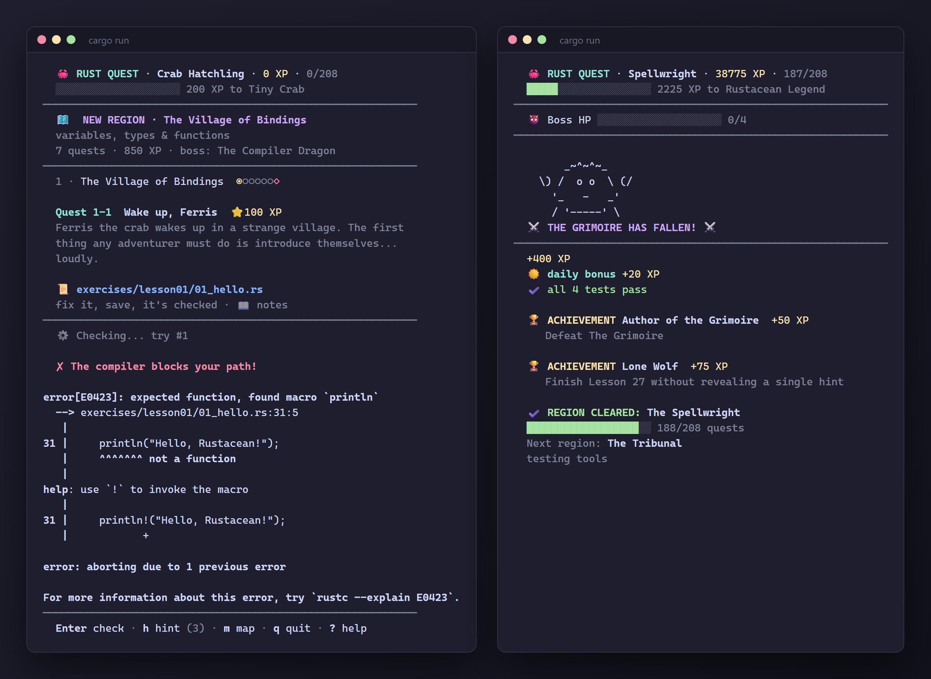
Task: Click the scroll icon beside 01_hello.rs path
Action: (63, 289)
